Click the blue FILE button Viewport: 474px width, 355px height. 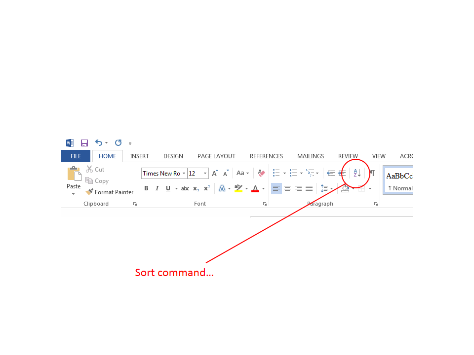tap(76, 156)
